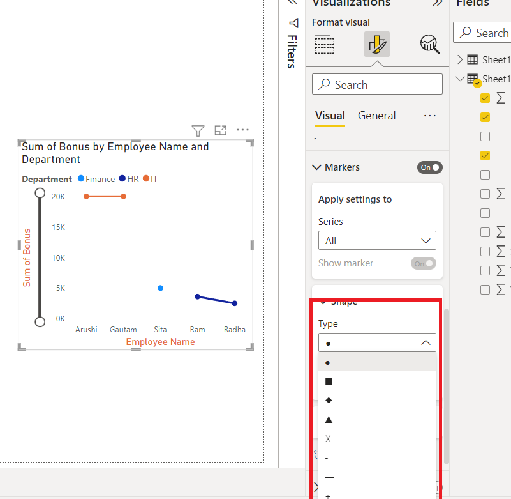Image resolution: width=511 pixels, height=499 pixels.
Task: Click the top handle of the vertical zoom slider
Action: coord(40,193)
